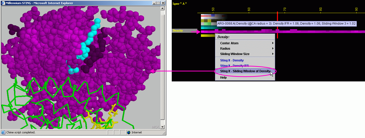
Task: Choose Sting It - Density IFR
Action: pyautogui.click(x=245, y=66)
